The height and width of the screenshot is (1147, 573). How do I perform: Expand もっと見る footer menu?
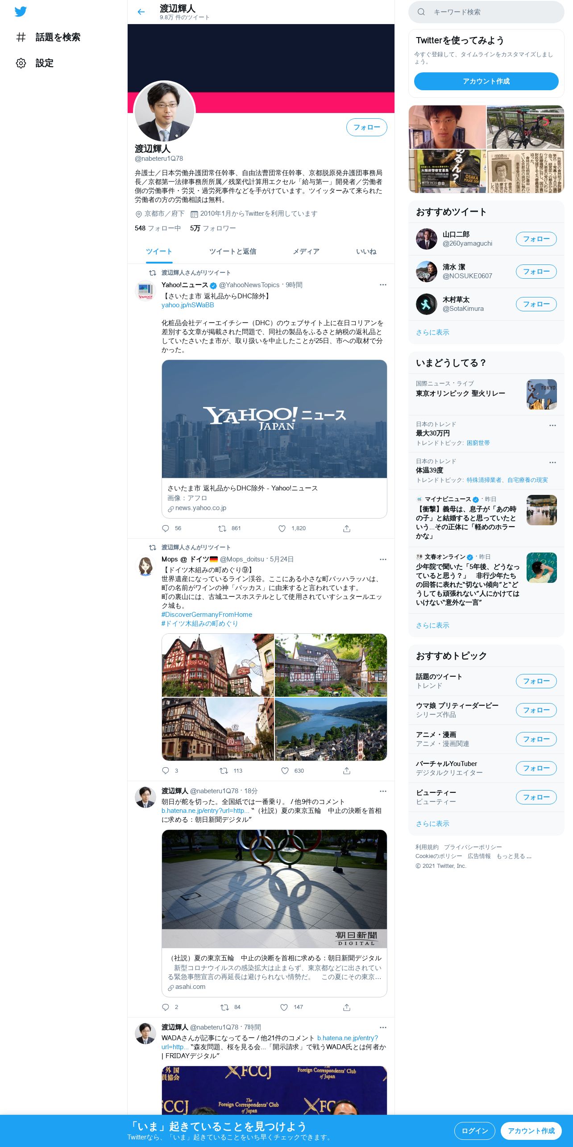pos(514,856)
